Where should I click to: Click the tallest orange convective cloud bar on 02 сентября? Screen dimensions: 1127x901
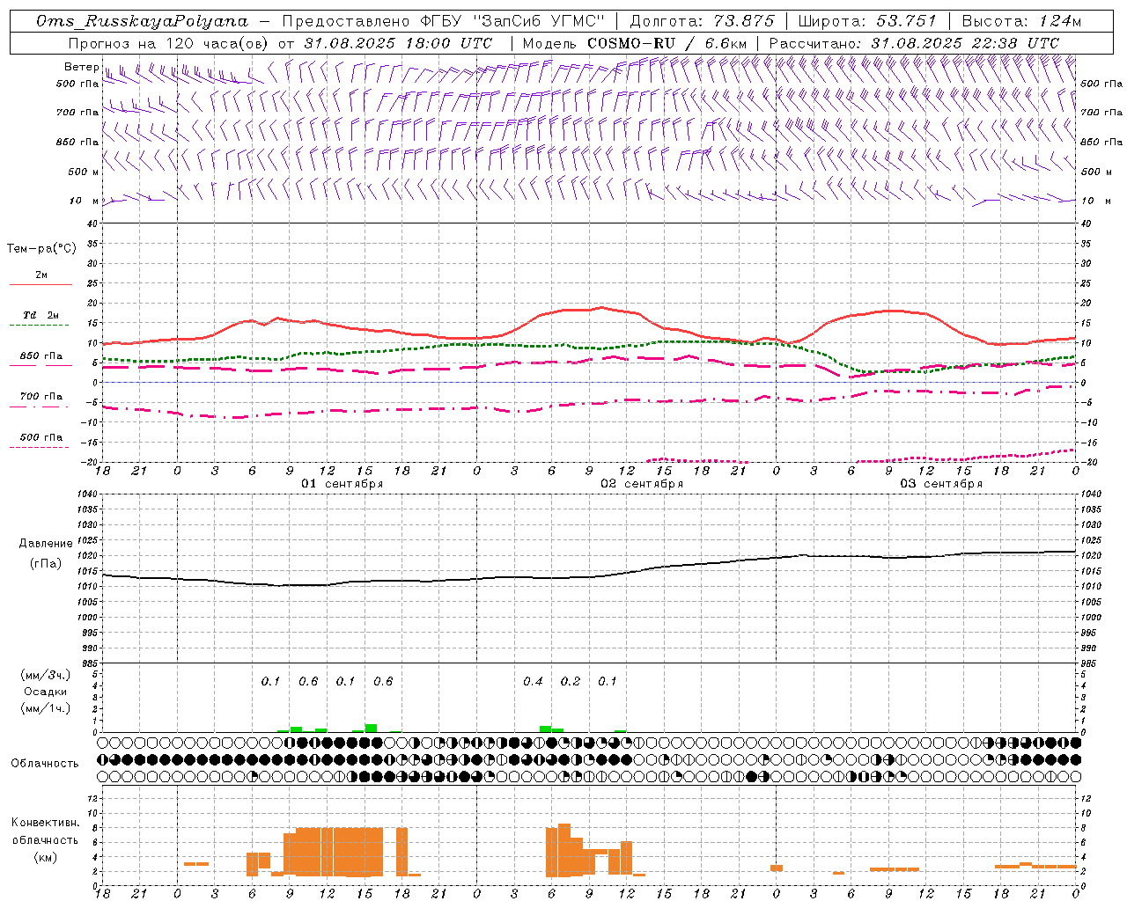pyautogui.click(x=564, y=850)
